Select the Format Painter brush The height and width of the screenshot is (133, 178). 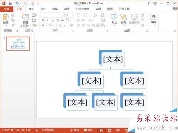[13, 25]
